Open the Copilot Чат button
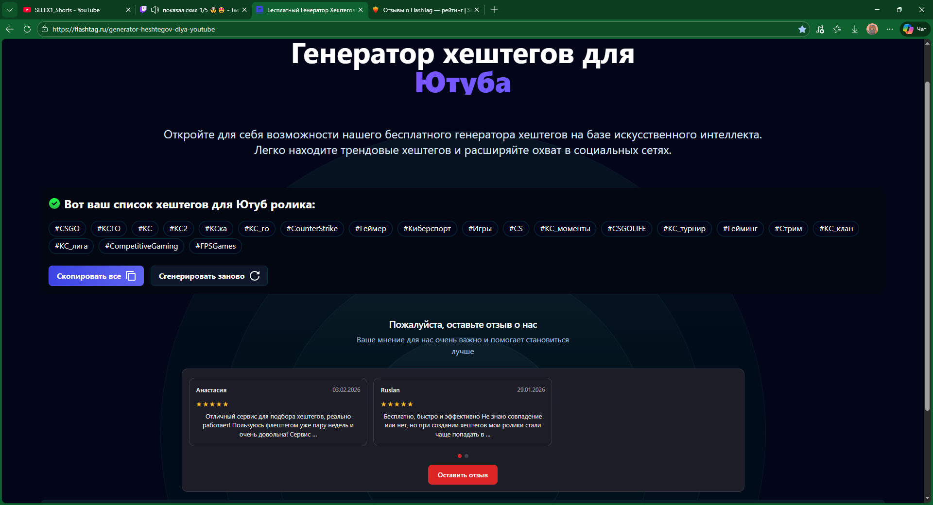 click(915, 29)
